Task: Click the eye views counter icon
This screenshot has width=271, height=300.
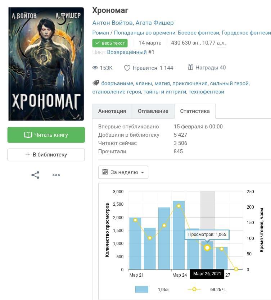Action: click(x=95, y=68)
